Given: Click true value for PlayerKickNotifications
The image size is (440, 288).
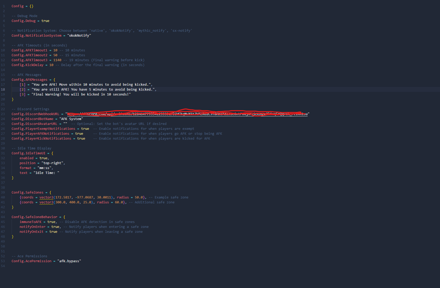Looking at the screenshot, I should 81,139.
